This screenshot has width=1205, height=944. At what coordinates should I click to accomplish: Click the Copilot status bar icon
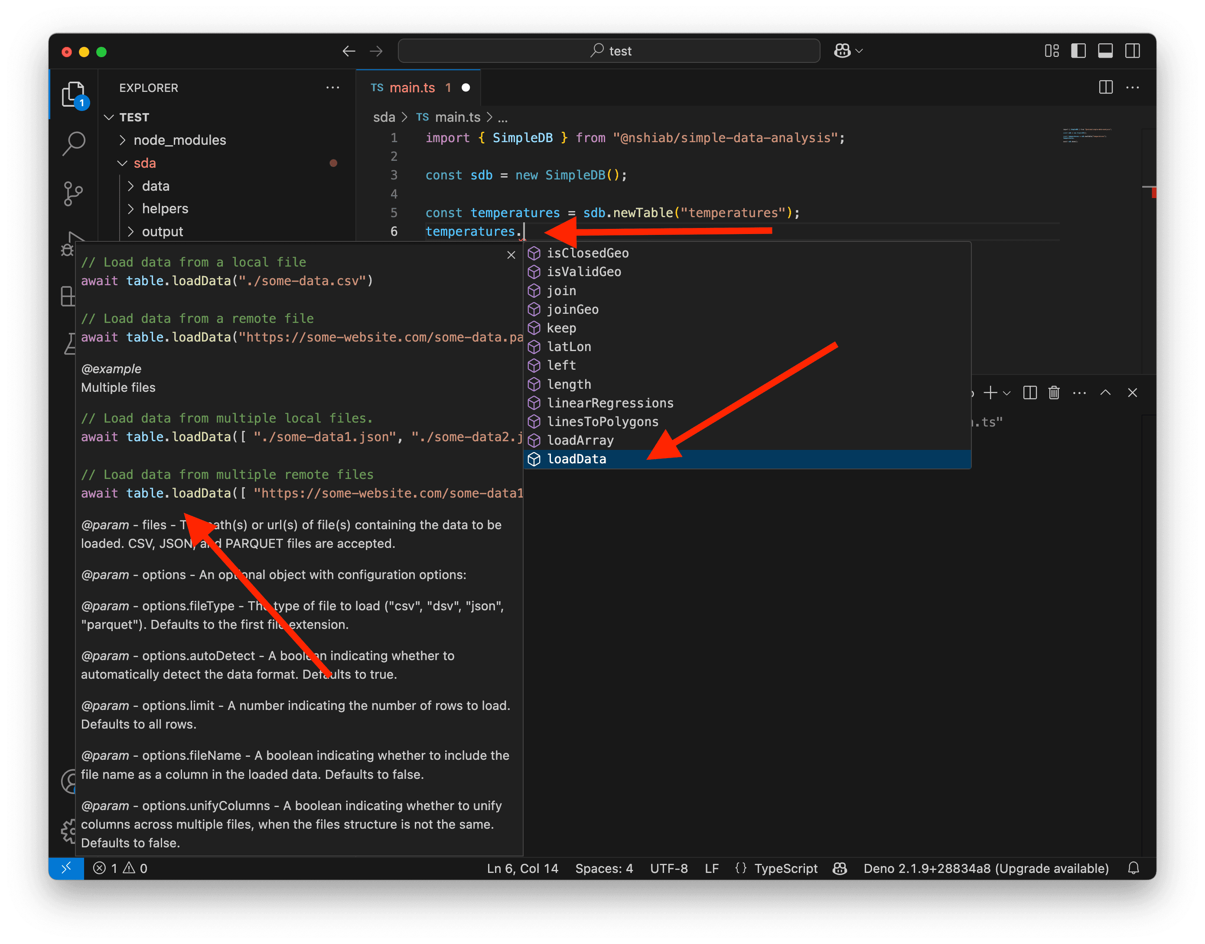pyautogui.click(x=840, y=868)
